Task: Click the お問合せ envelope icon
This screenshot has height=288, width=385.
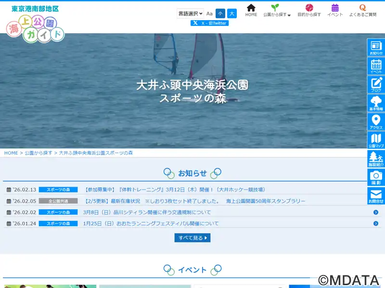Action: (x=376, y=196)
